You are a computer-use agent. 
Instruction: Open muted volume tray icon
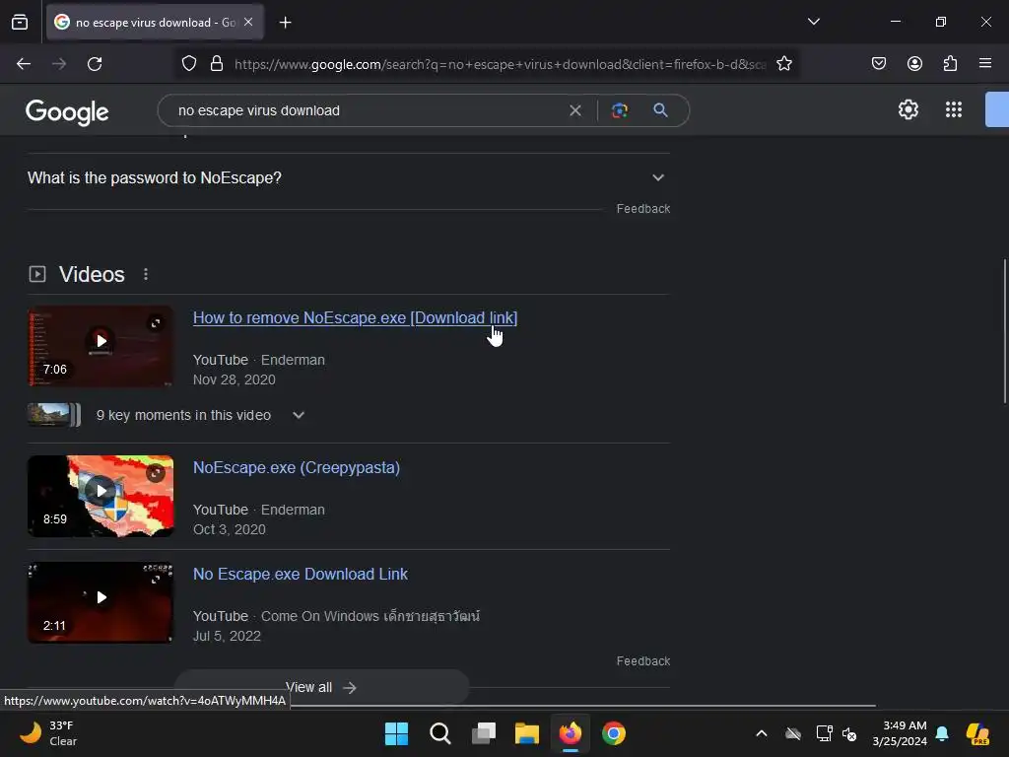click(x=849, y=733)
